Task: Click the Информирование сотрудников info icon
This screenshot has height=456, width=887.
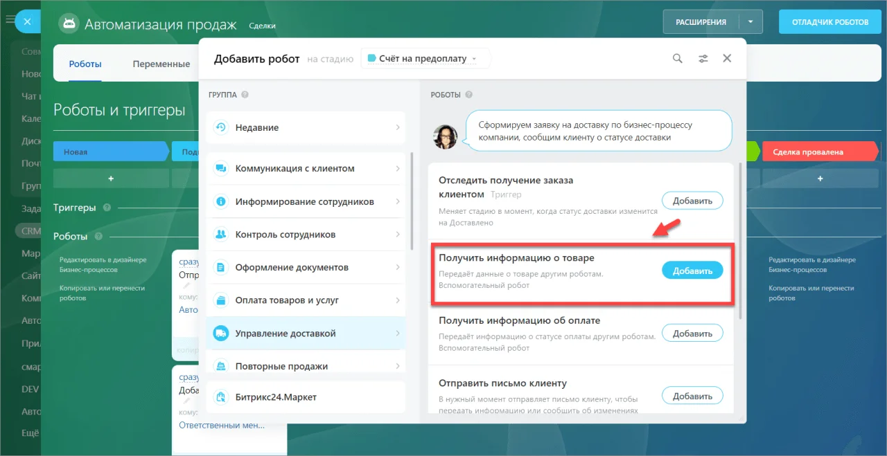Action: [221, 201]
